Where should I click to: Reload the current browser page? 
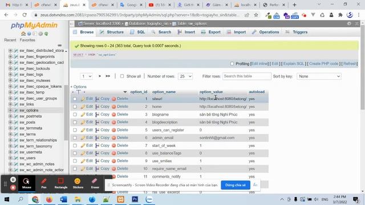tap(25, 15)
